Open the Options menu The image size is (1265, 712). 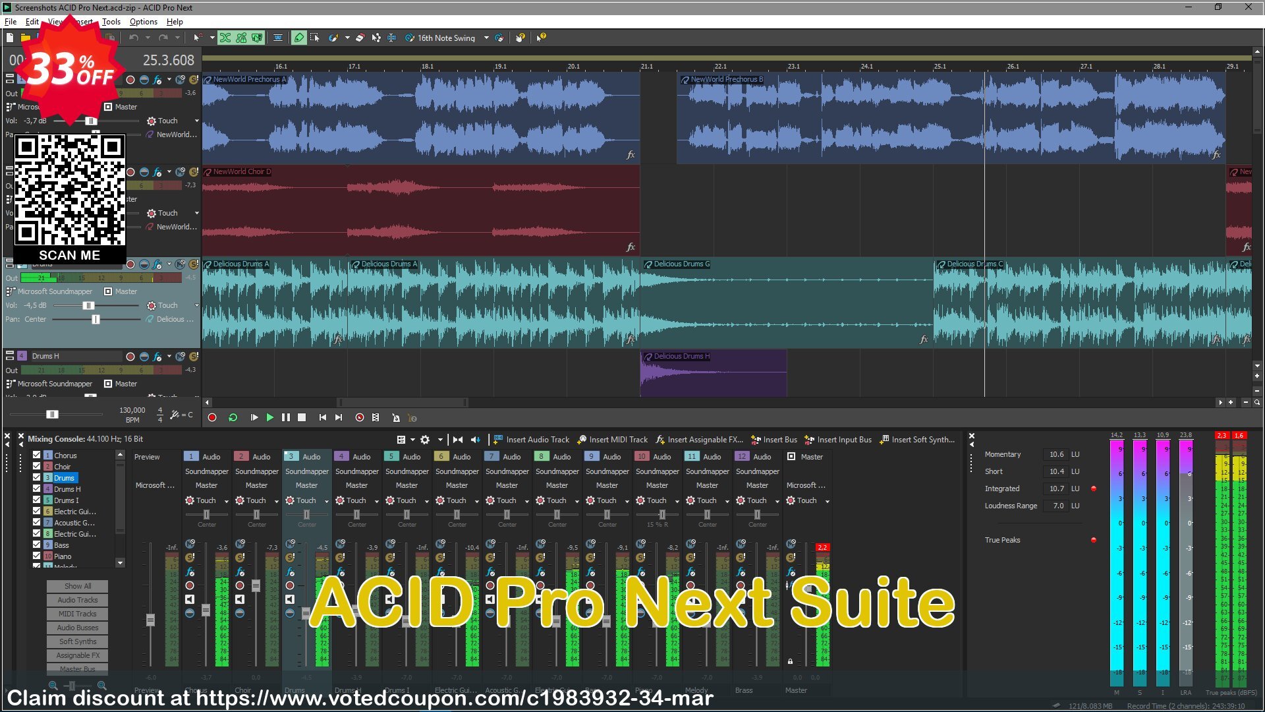tap(144, 22)
